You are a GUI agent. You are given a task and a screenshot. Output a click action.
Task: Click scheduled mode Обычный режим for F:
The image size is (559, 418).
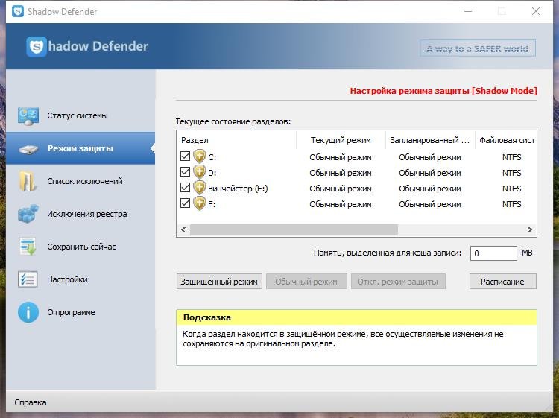coord(430,204)
